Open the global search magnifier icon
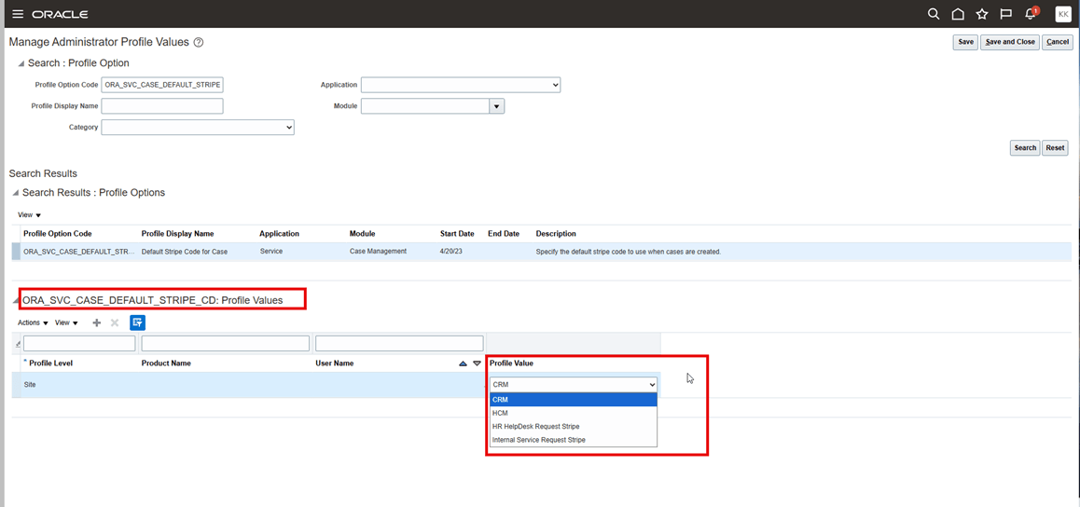The height and width of the screenshot is (507, 1080). pyautogui.click(x=934, y=14)
